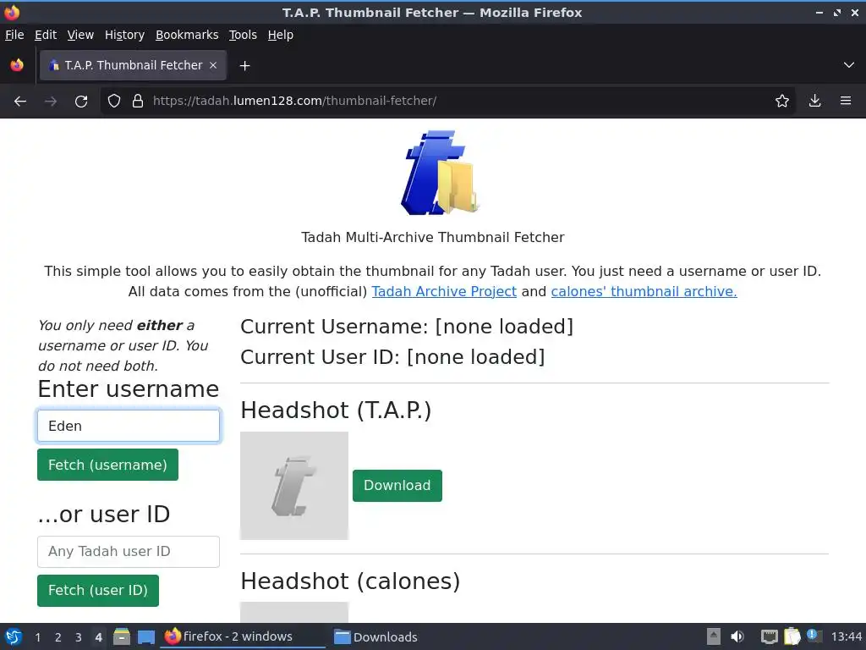Switch to workspace 1
866x650 pixels.
tap(37, 637)
